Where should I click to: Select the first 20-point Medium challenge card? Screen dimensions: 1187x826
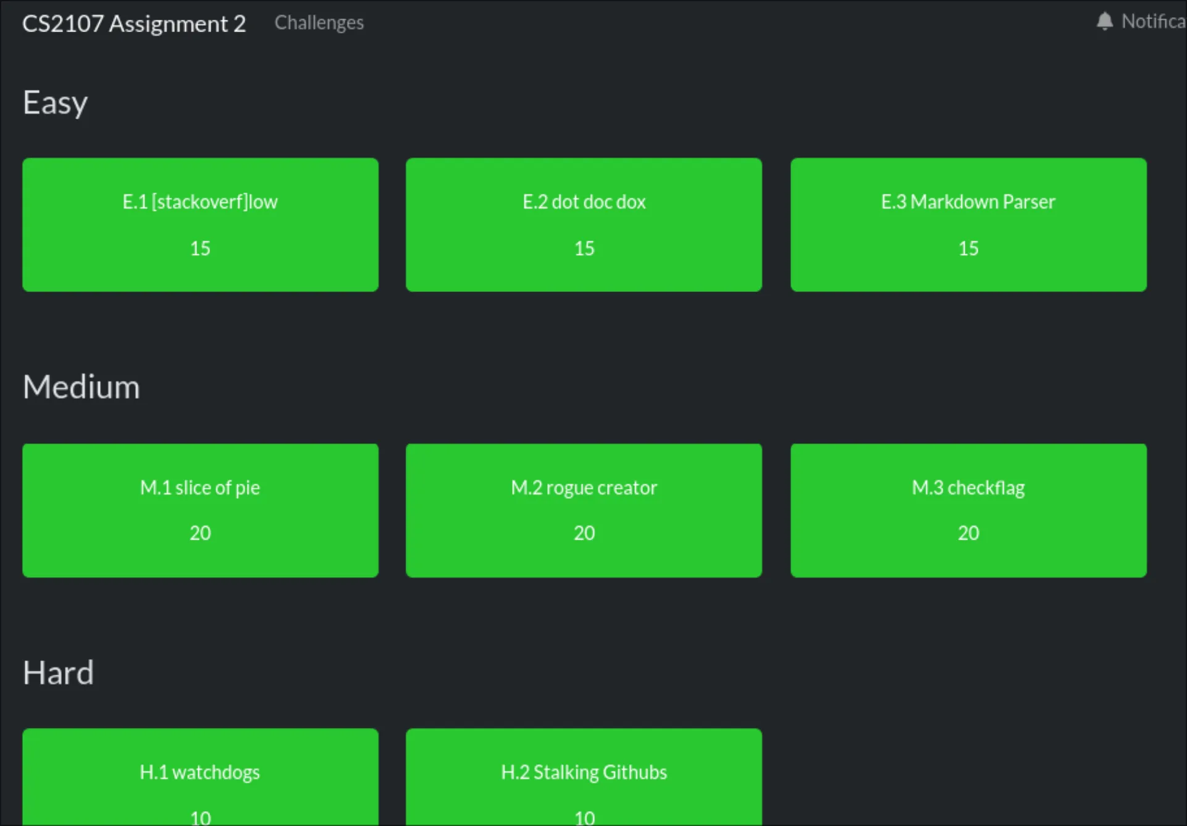coord(200,511)
